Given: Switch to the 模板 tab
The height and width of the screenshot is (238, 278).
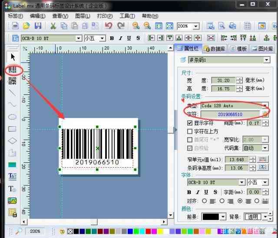Looking at the screenshot, I should click(x=238, y=49).
